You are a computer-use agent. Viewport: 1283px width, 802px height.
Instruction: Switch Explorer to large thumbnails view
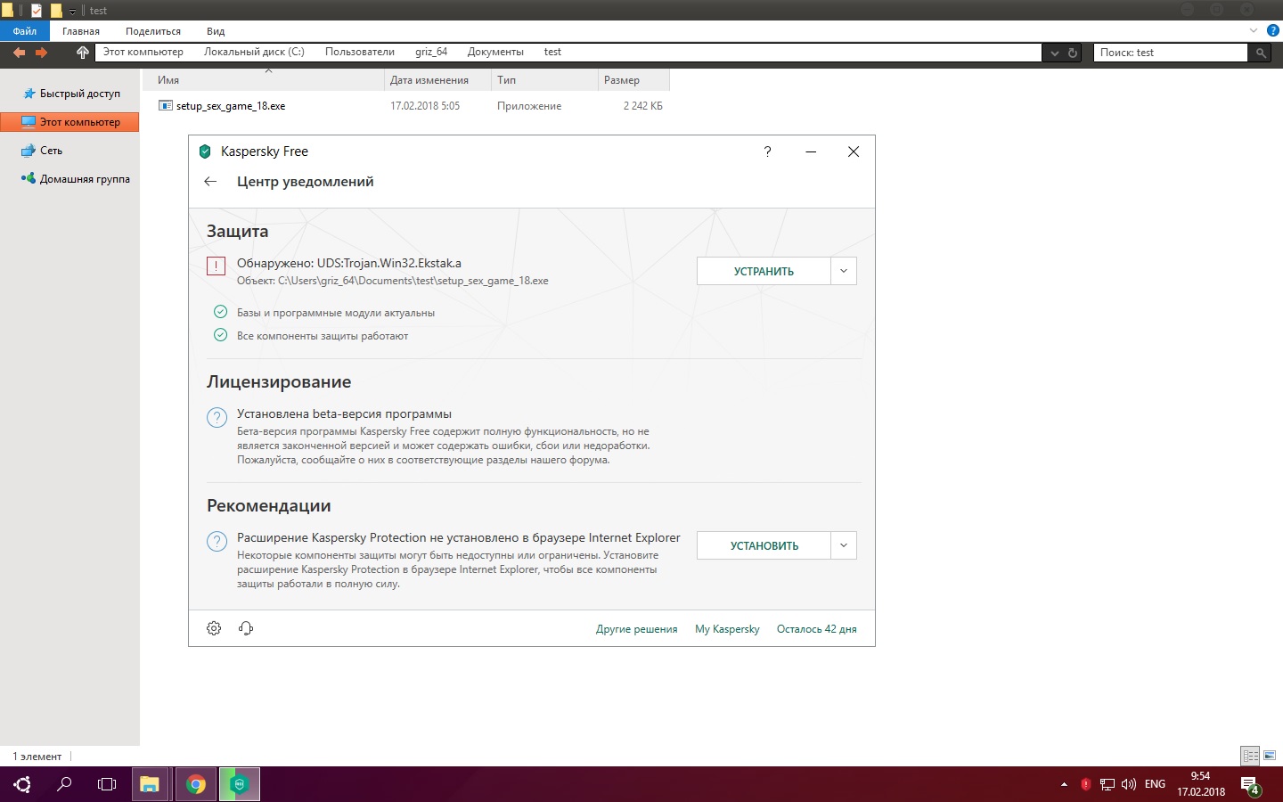point(1270,756)
